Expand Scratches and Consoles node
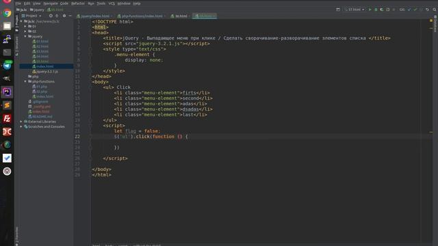The height and width of the screenshot is (246, 438). click(x=21, y=126)
